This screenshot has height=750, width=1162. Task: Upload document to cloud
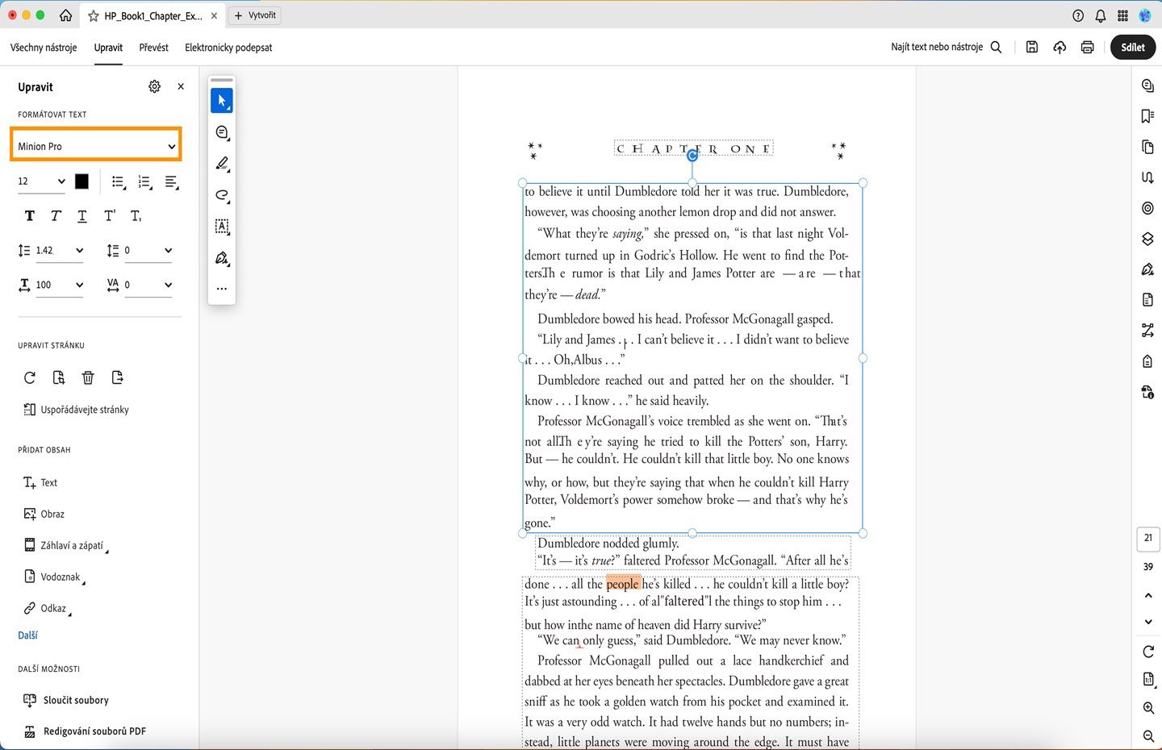[x=1060, y=48]
